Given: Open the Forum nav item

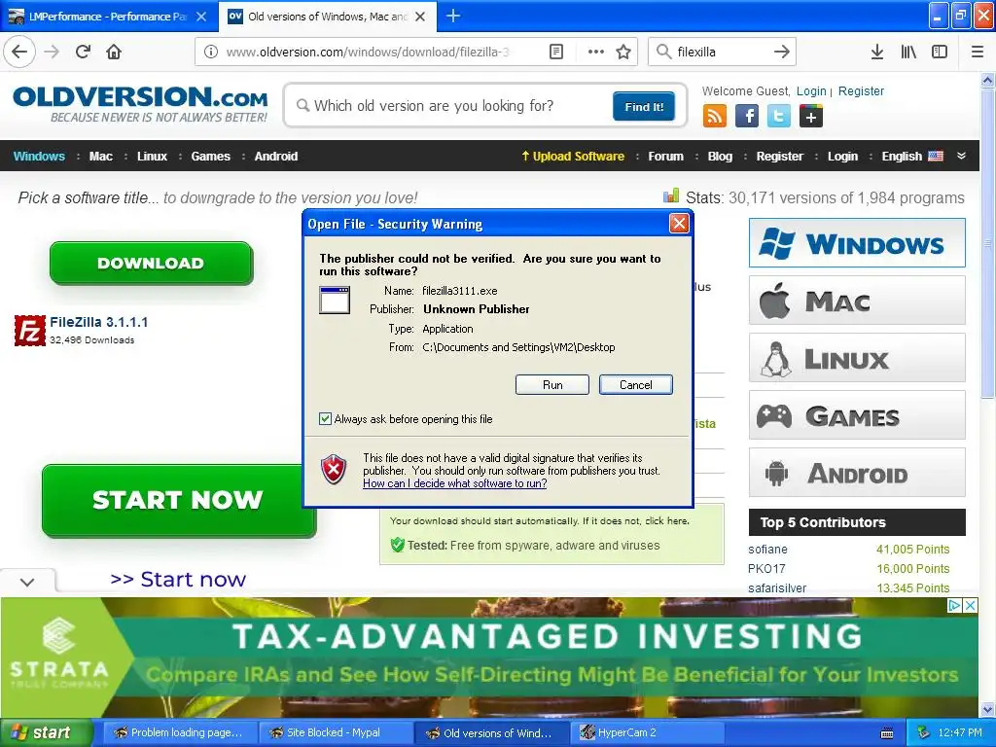Looking at the screenshot, I should click(x=665, y=157).
